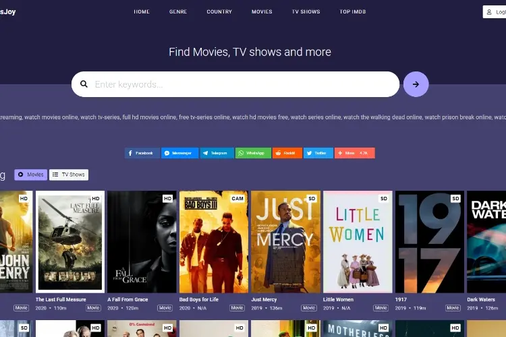Click the Movie tag under Just Mercy
The image size is (506, 337).
point(309,308)
